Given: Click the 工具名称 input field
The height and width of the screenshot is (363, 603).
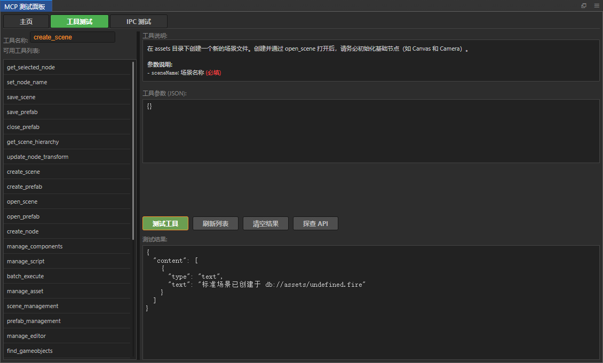Looking at the screenshot, I should [72, 37].
